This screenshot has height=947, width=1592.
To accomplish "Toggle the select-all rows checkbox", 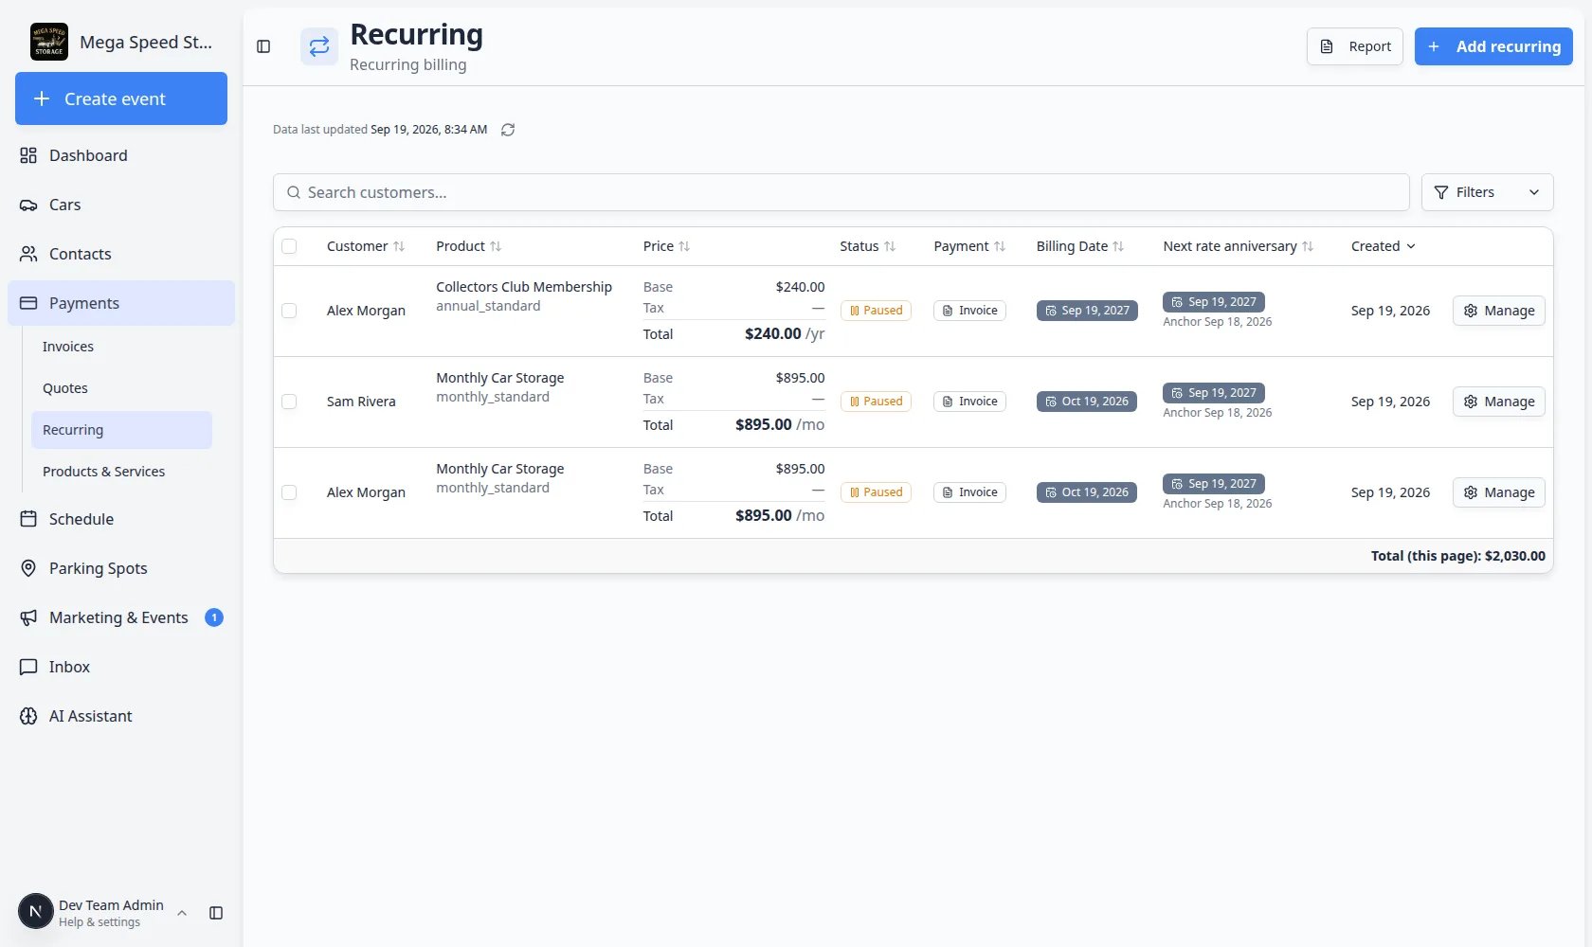I will tap(290, 246).
